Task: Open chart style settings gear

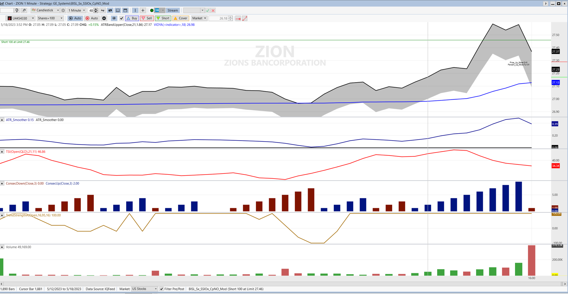Action: pos(63,10)
